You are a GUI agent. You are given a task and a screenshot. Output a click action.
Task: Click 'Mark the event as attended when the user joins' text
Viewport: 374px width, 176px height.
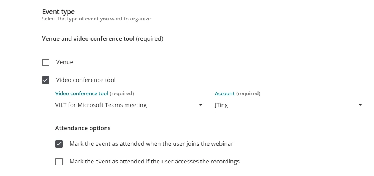(x=151, y=144)
